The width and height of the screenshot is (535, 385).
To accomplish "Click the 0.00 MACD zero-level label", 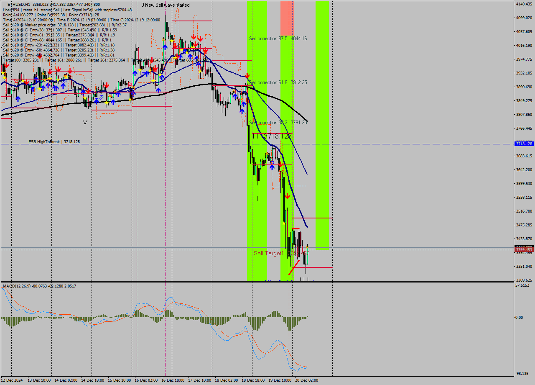I will [x=520, y=317].
